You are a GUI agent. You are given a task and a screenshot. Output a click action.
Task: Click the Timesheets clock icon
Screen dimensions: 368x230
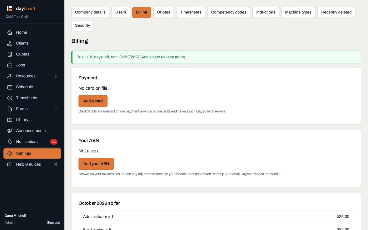tap(10, 98)
